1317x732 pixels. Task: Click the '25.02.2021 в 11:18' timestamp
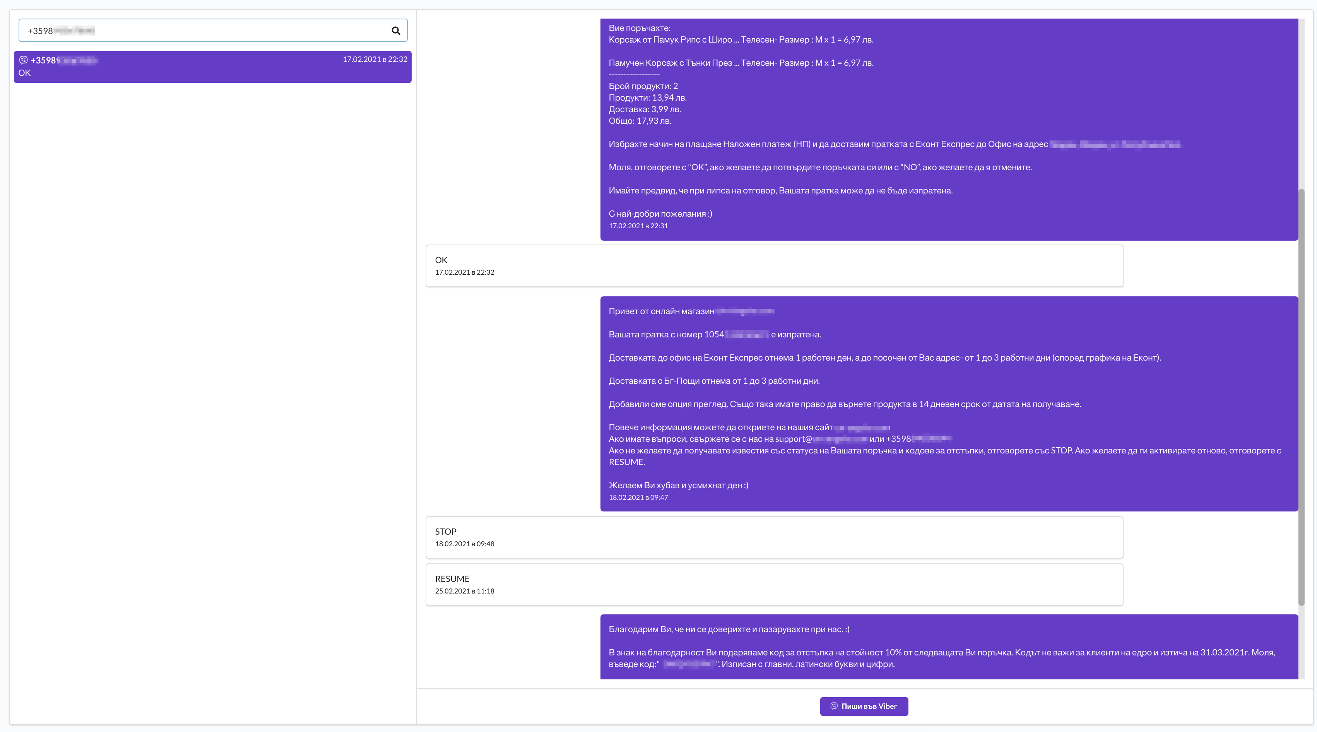[x=464, y=591]
